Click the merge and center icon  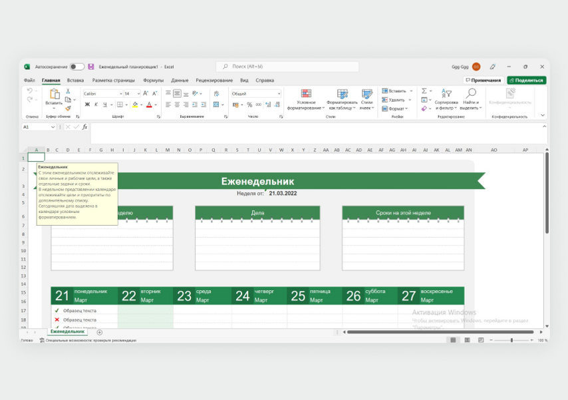pyautogui.click(x=216, y=104)
